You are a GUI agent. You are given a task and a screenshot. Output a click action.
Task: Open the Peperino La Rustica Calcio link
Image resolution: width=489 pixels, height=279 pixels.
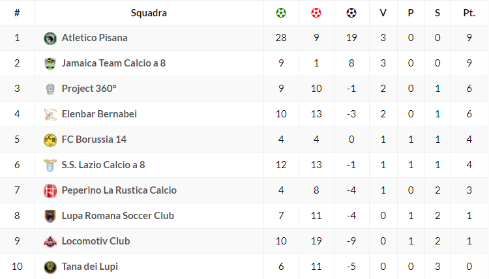click(x=119, y=190)
